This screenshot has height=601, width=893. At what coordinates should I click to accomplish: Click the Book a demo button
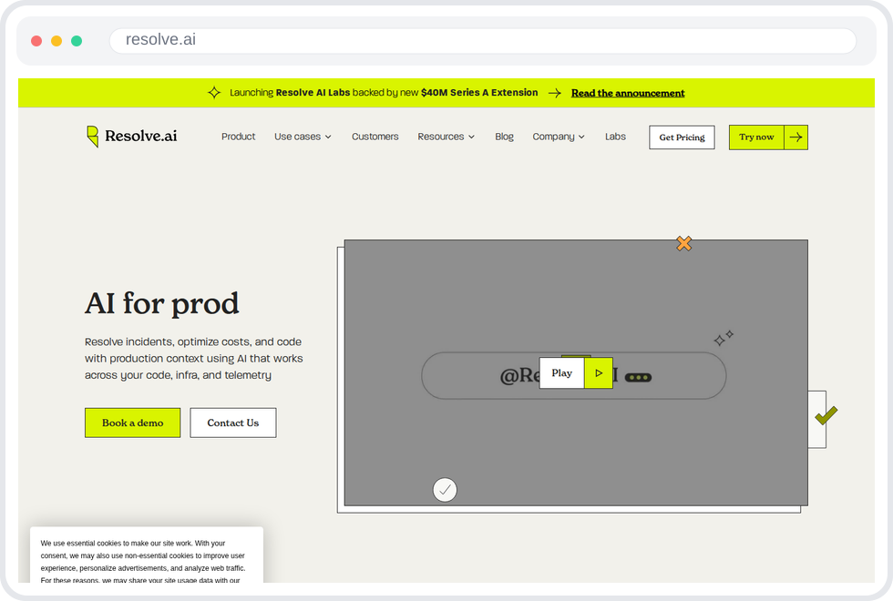(x=133, y=423)
